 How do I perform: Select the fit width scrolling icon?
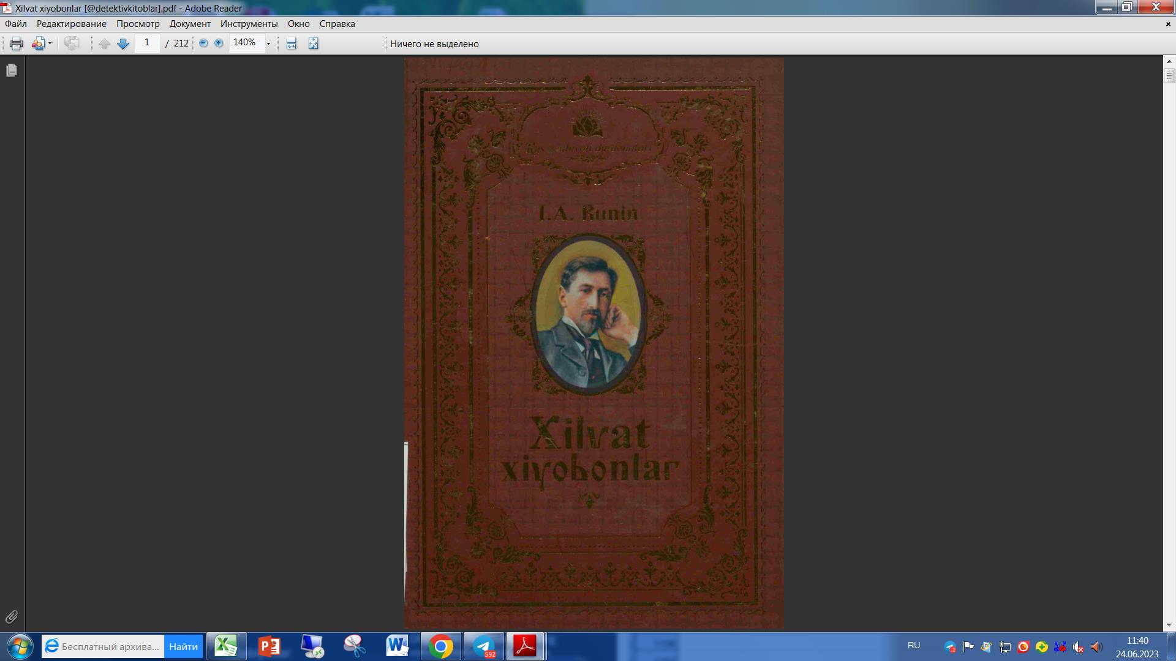(x=292, y=43)
